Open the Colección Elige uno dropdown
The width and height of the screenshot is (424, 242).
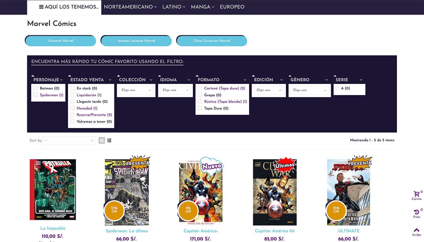136,90
